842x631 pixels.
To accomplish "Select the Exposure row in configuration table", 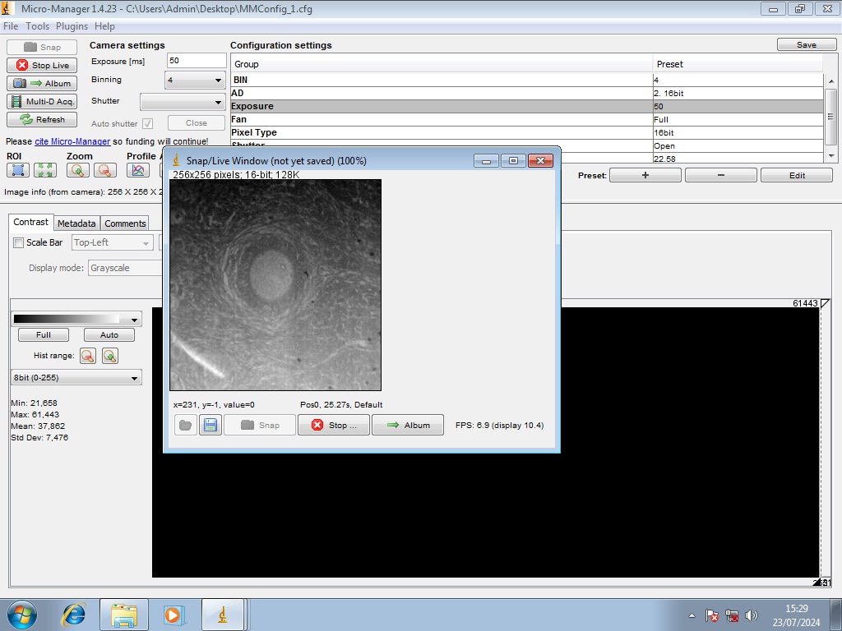I will coord(527,106).
